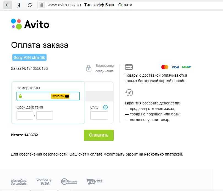Click the green lock inside card field
Screen dimensions: 223x191
click(20, 96)
